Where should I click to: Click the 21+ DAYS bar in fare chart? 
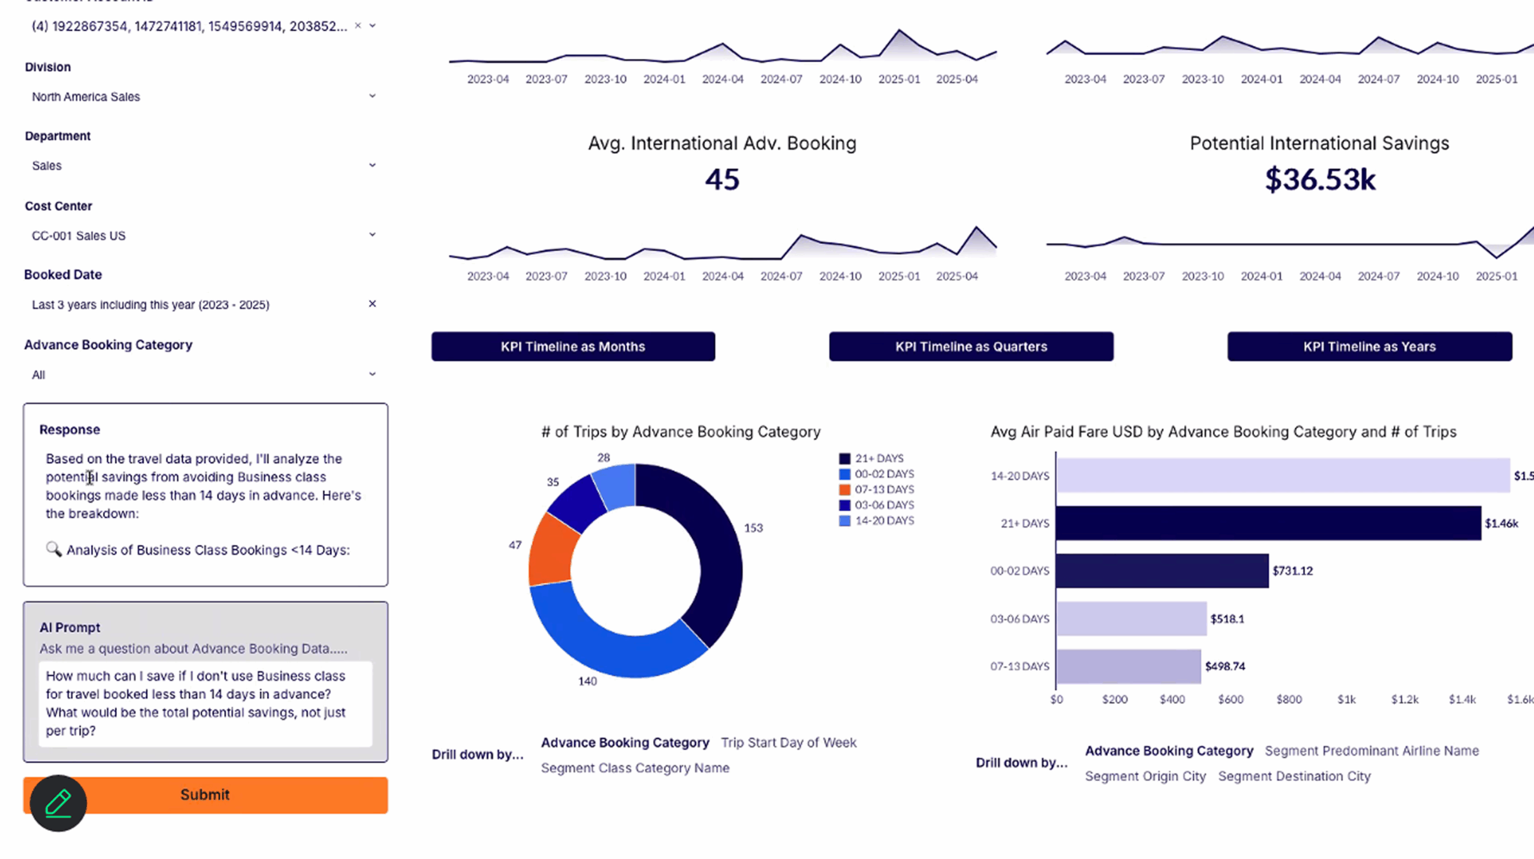(1267, 523)
